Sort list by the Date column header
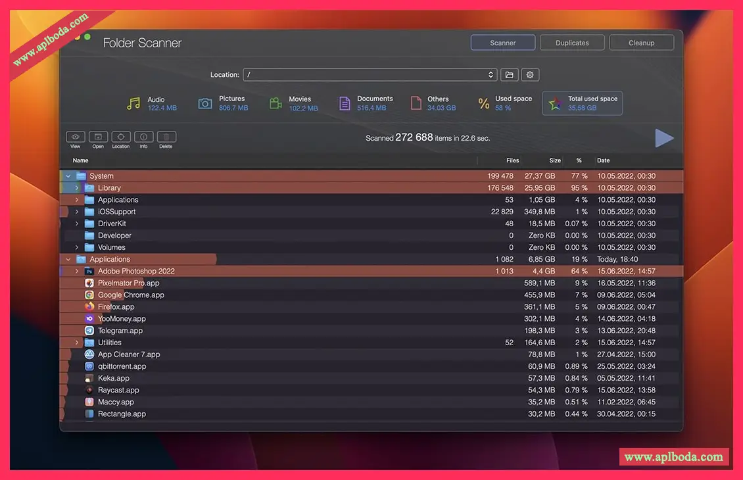 (x=603, y=160)
